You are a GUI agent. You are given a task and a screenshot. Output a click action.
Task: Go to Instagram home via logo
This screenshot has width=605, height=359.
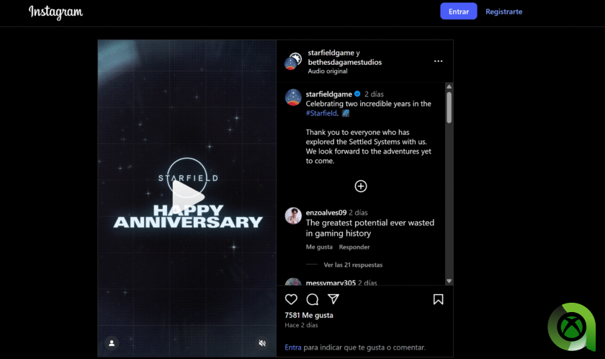coord(55,12)
